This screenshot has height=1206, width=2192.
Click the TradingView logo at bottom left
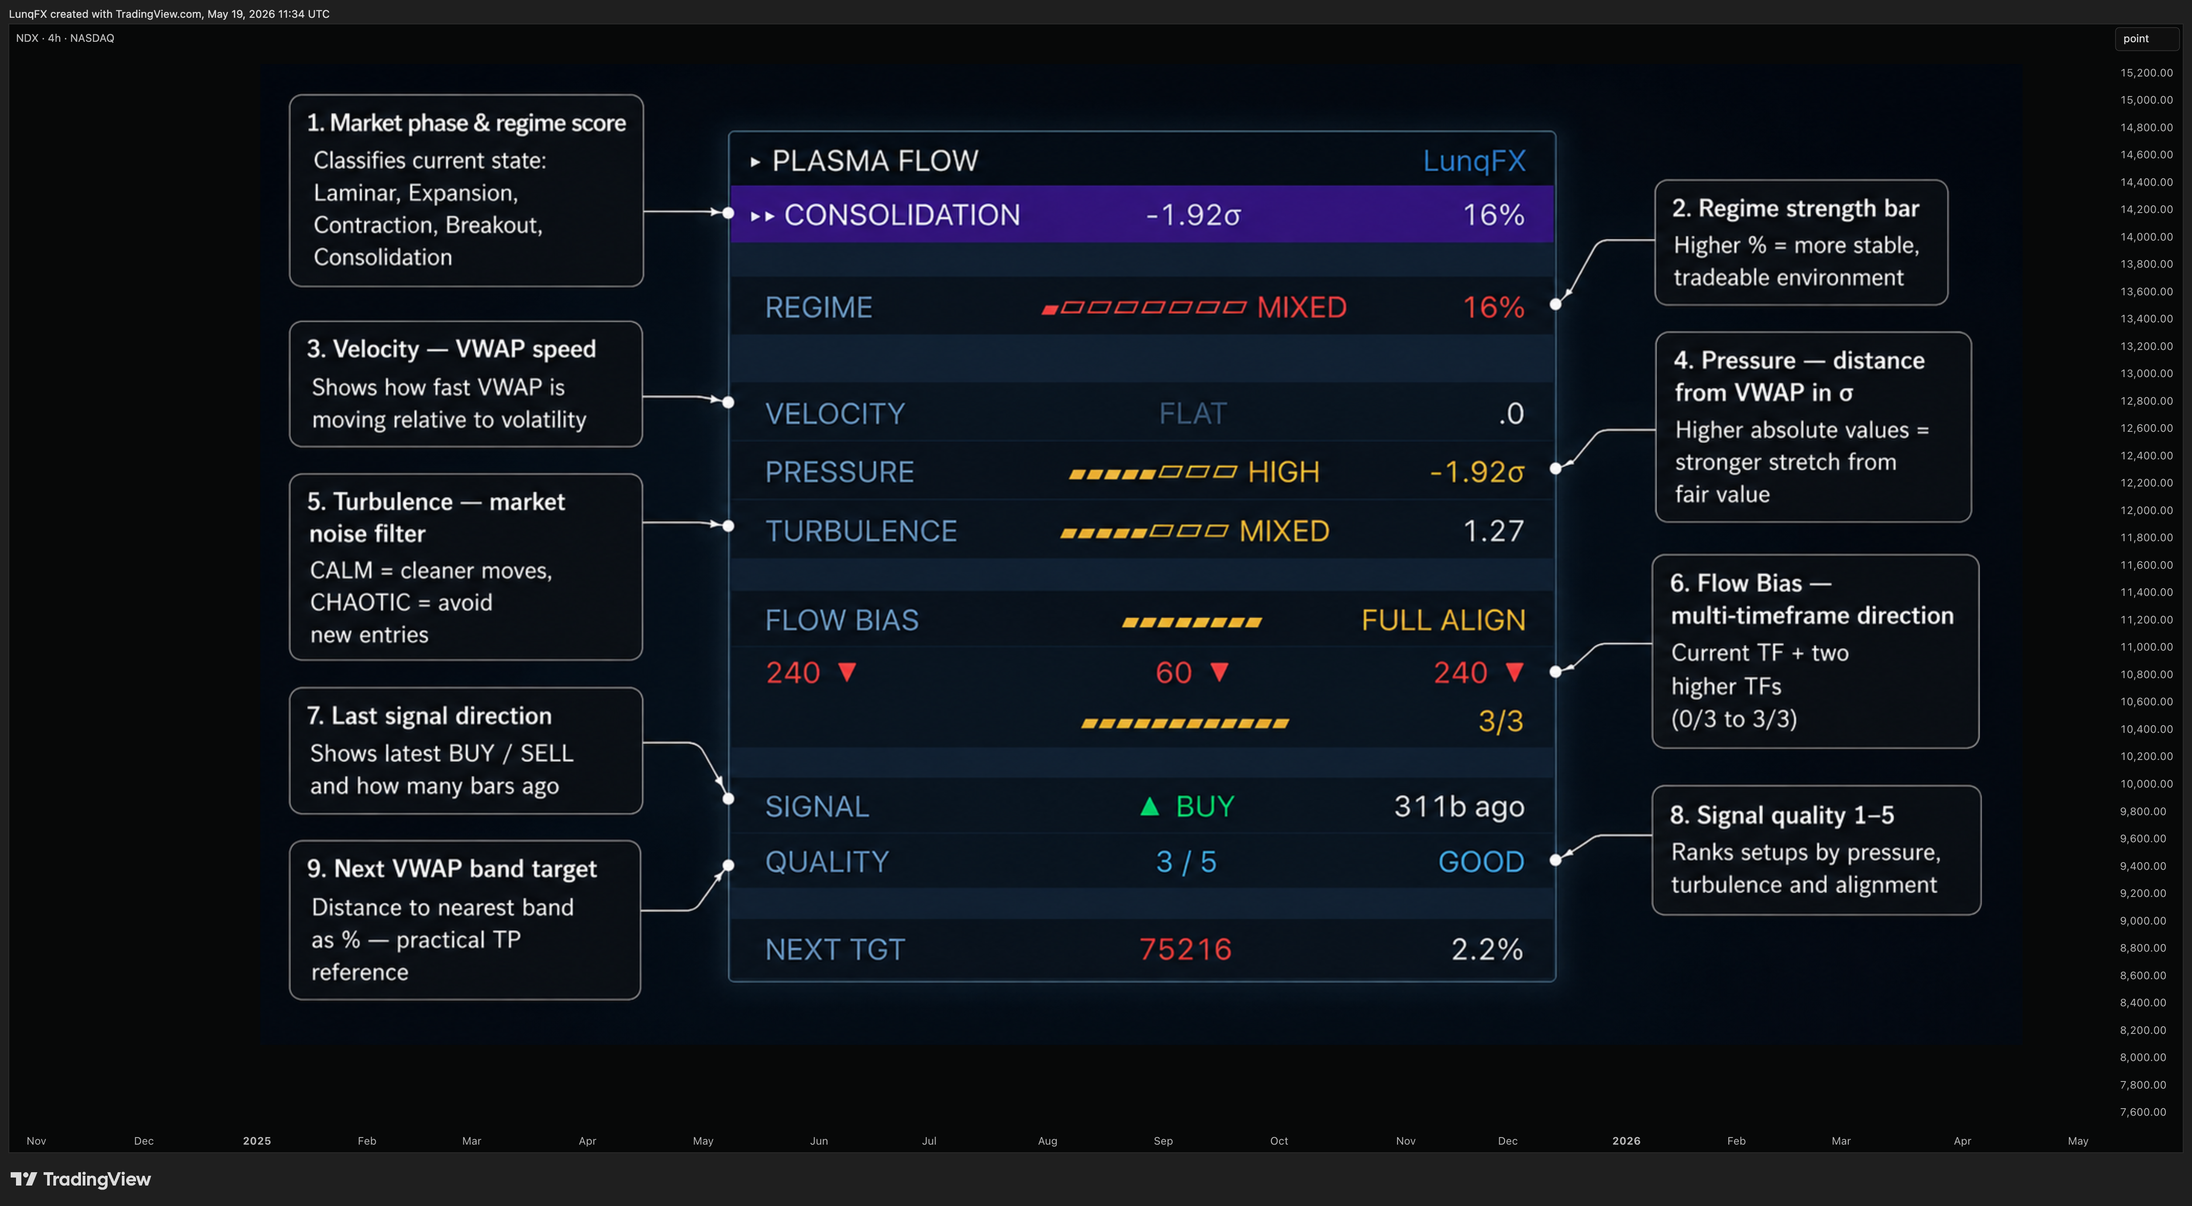pyautogui.click(x=80, y=1179)
